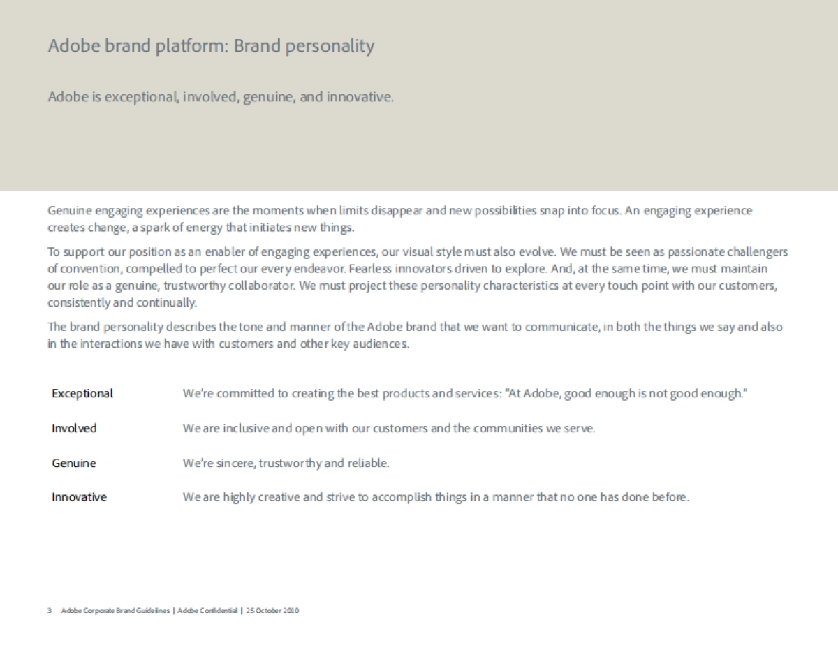The height and width of the screenshot is (648, 838).
Task: Click the 'good enough is not good enough' description
Action: (464, 394)
